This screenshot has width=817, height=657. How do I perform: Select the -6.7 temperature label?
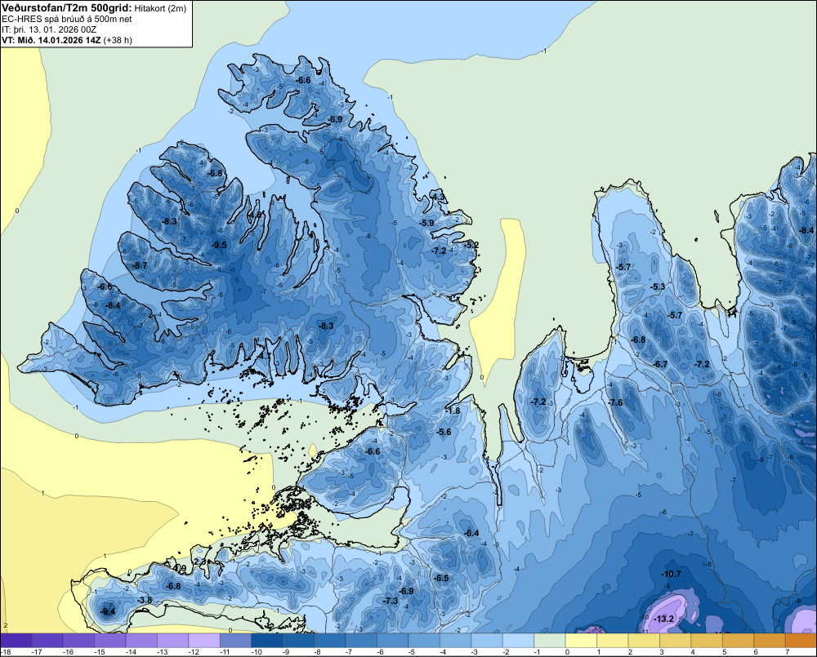660,364
